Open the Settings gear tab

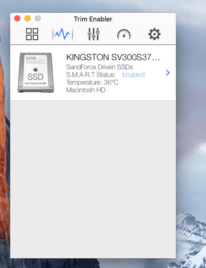154,34
